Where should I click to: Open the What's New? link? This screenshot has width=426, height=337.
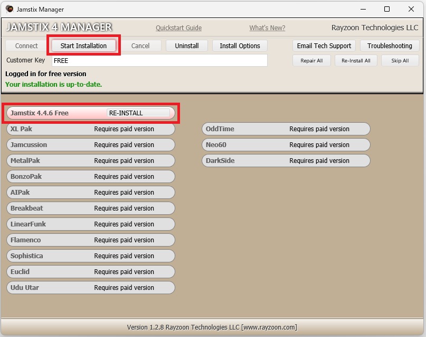point(267,28)
